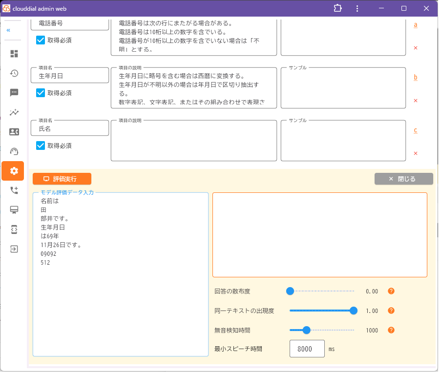This screenshot has width=441, height=374.
Task: Click the chat message bubble sidebar icon
Action: click(x=14, y=93)
